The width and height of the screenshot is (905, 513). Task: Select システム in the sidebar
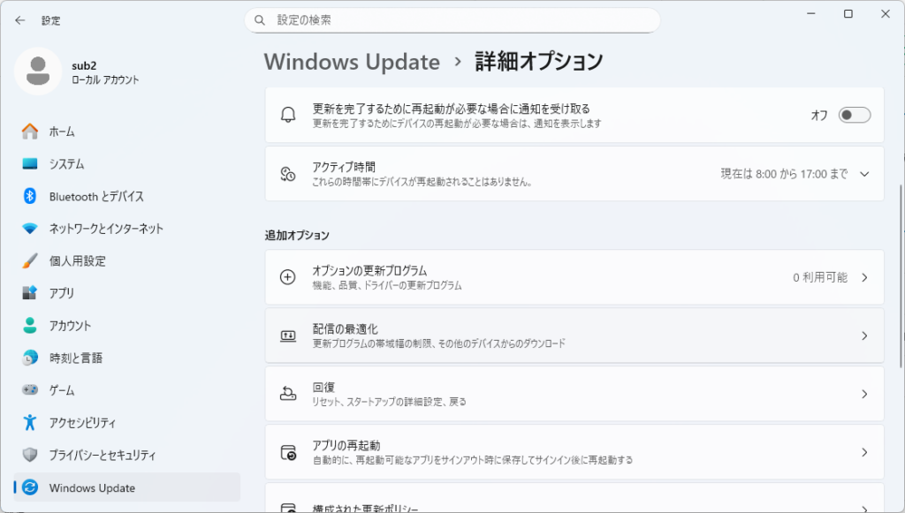pyautogui.click(x=66, y=164)
